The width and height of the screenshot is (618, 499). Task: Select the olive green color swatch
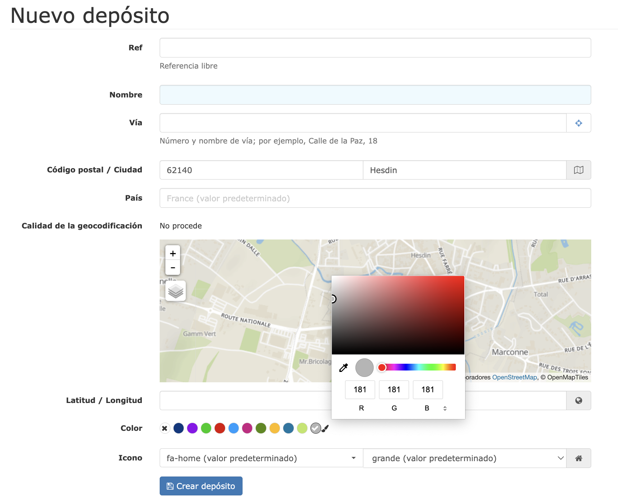point(261,428)
